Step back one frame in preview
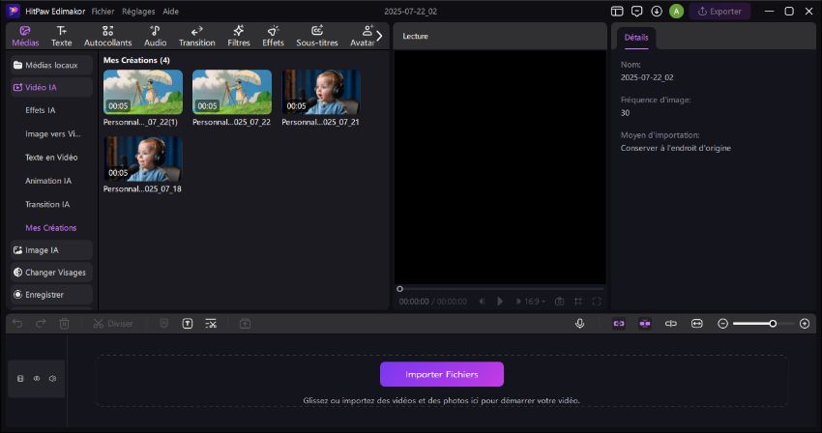Screen dimensions: 822x433 pos(482,302)
